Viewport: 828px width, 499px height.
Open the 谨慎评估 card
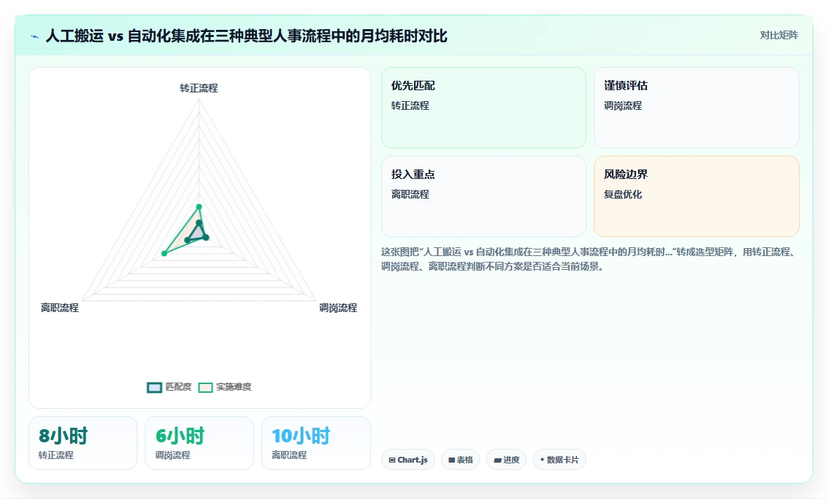click(x=696, y=108)
